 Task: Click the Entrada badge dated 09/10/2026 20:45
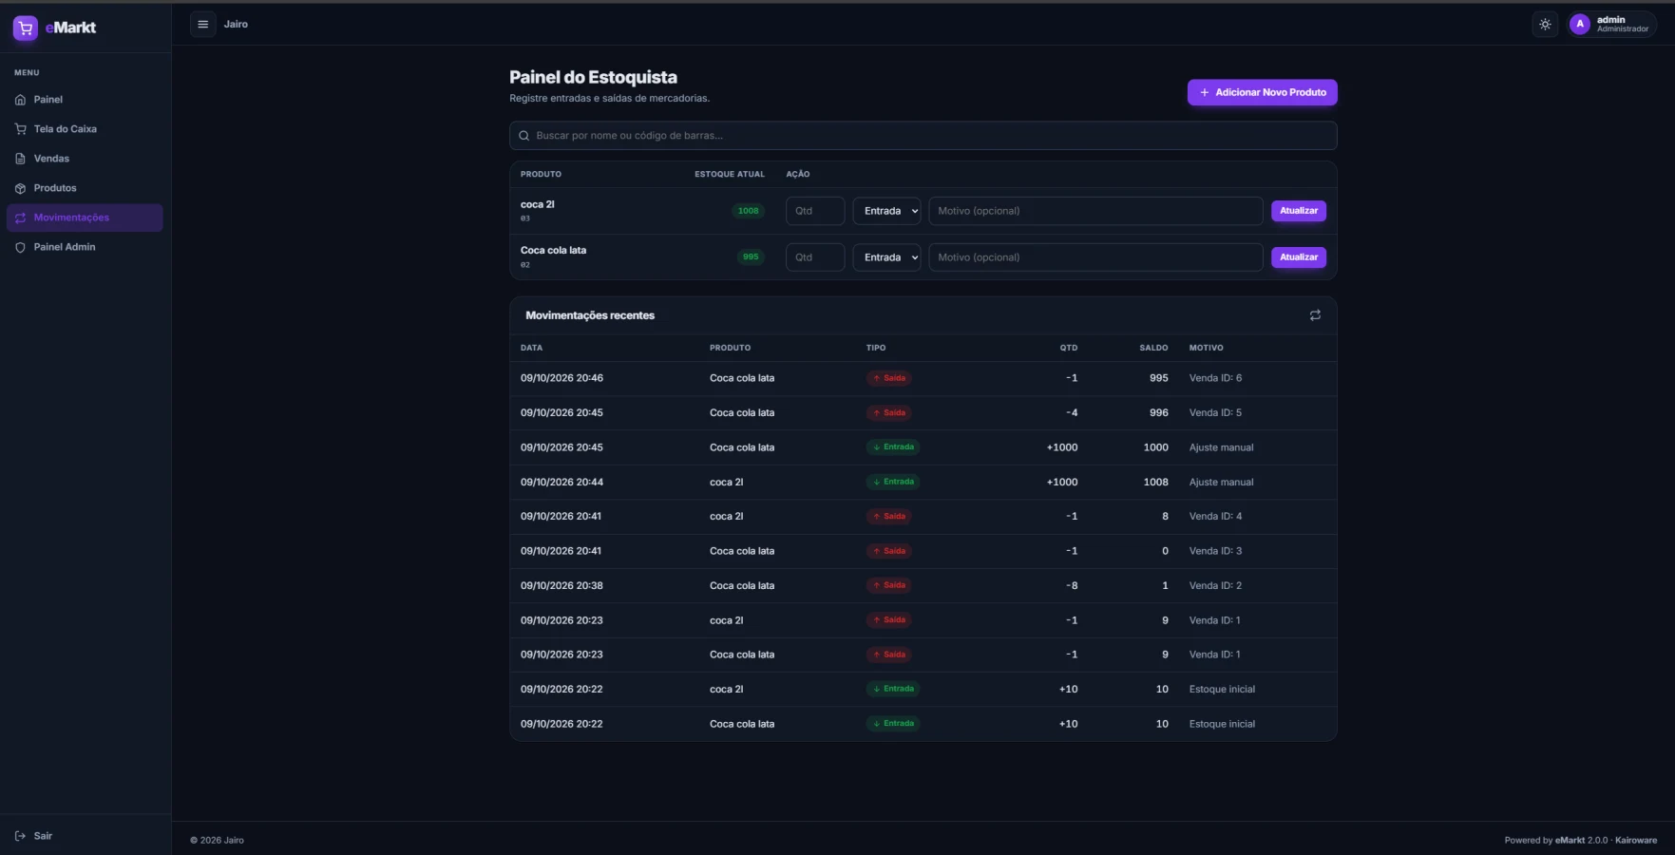coord(893,447)
